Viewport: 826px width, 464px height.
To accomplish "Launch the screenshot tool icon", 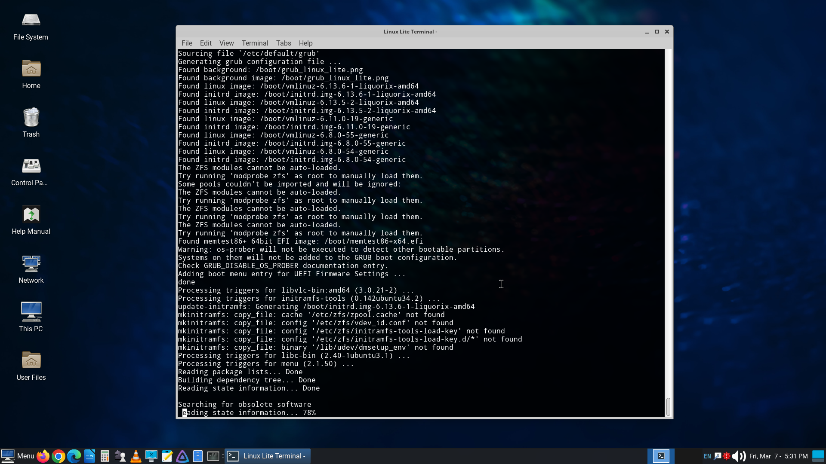I will coord(151,456).
